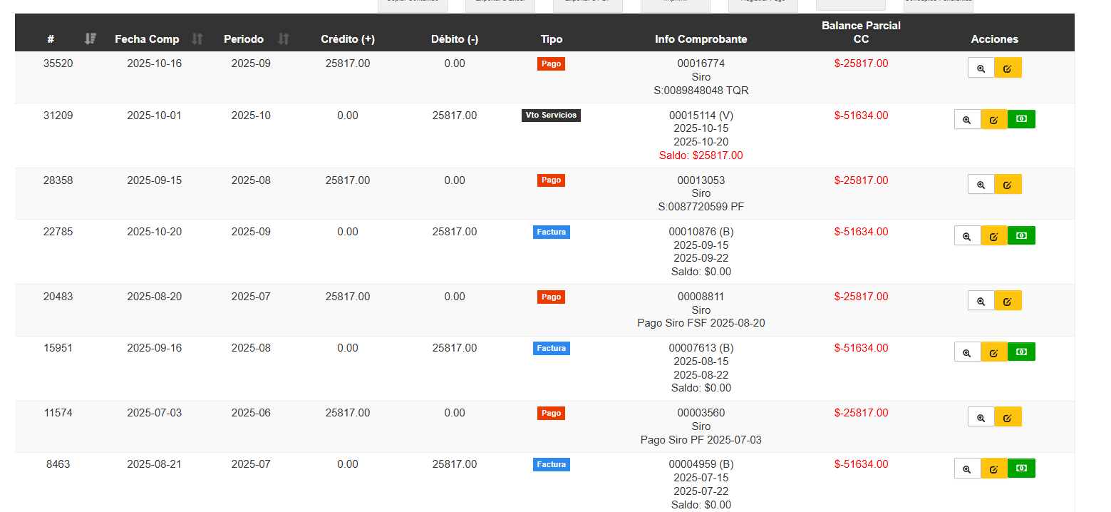
Task: Click red Saldo: $25817.00 text
Action: click(701, 155)
